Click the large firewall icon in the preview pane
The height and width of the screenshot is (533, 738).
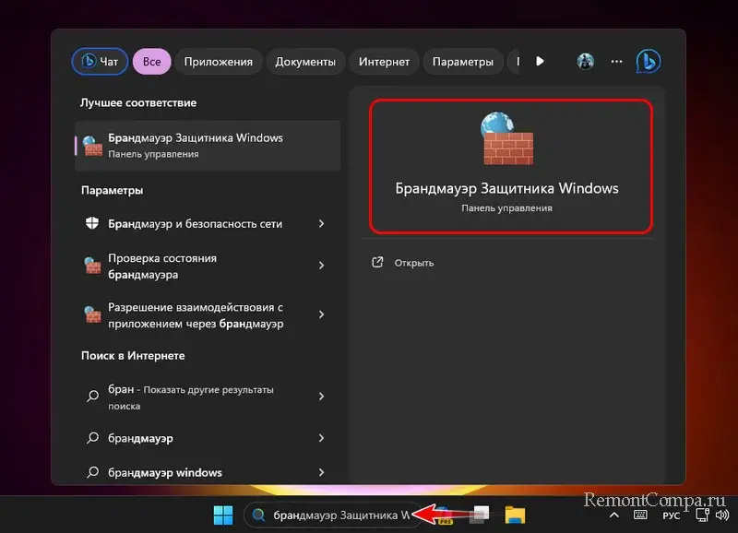[x=506, y=137]
